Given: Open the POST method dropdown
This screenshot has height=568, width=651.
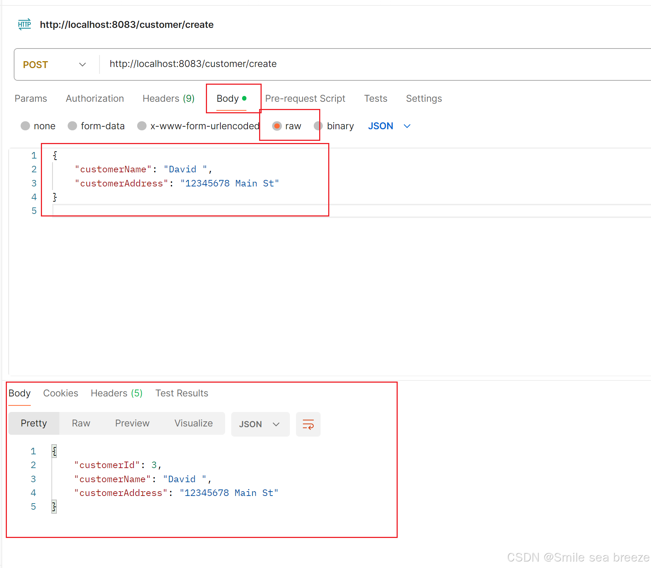Looking at the screenshot, I should (55, 64).
